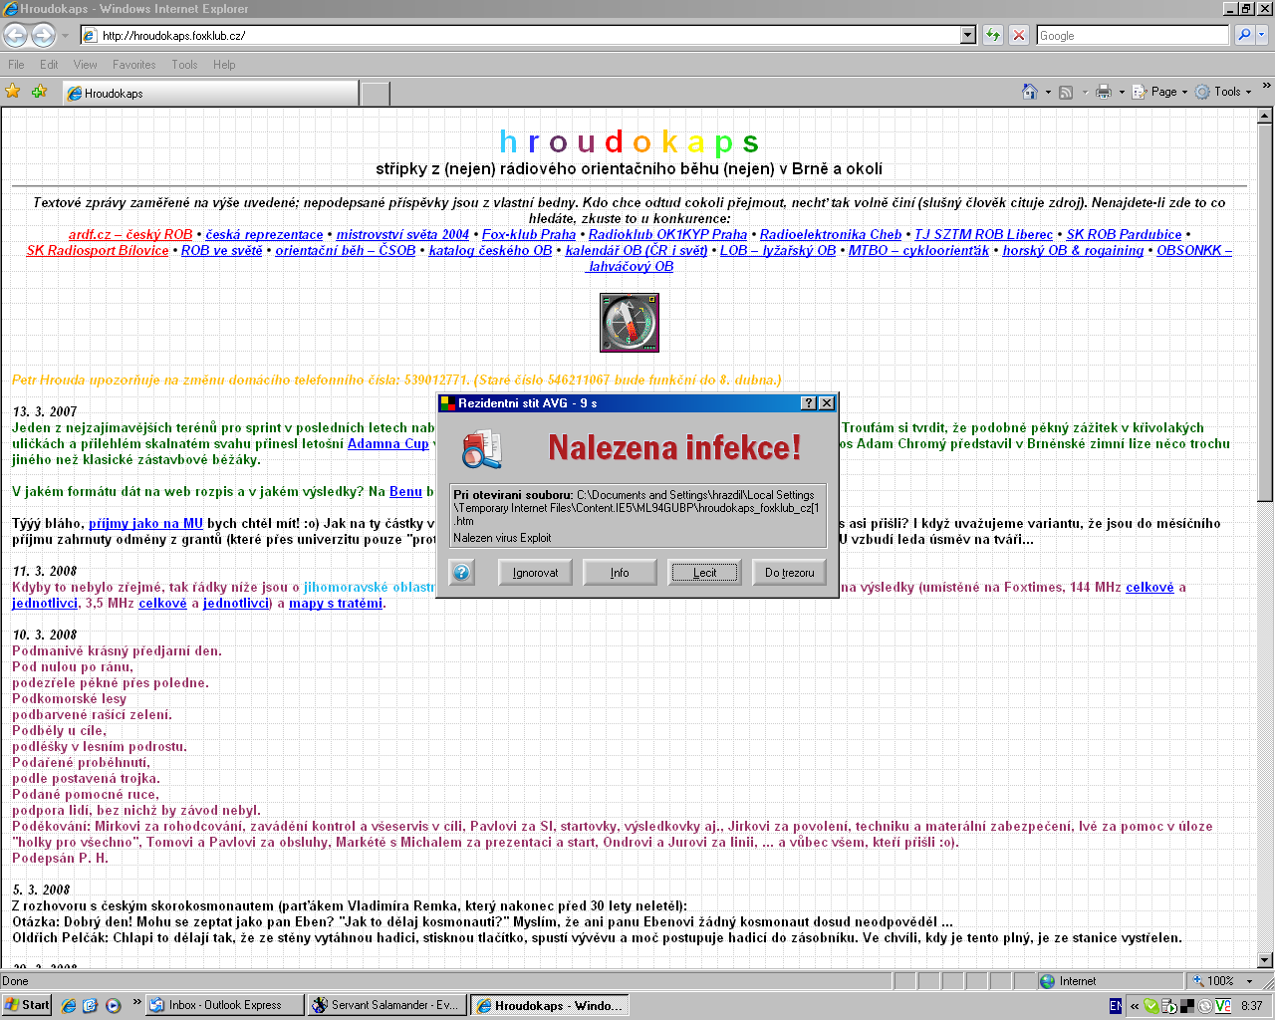Open the Help menu

tap(224, 64)
